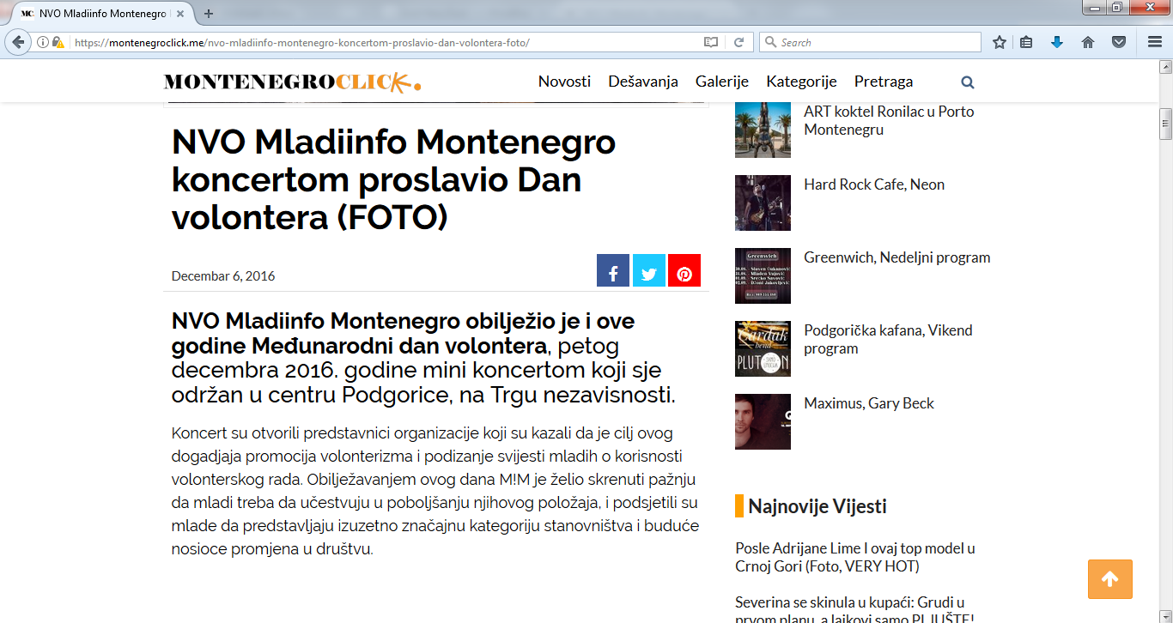This screenshot has width=1173, height=623.
Task: Click the scrollbar up arrow
Action: (x=1165, y=66)
